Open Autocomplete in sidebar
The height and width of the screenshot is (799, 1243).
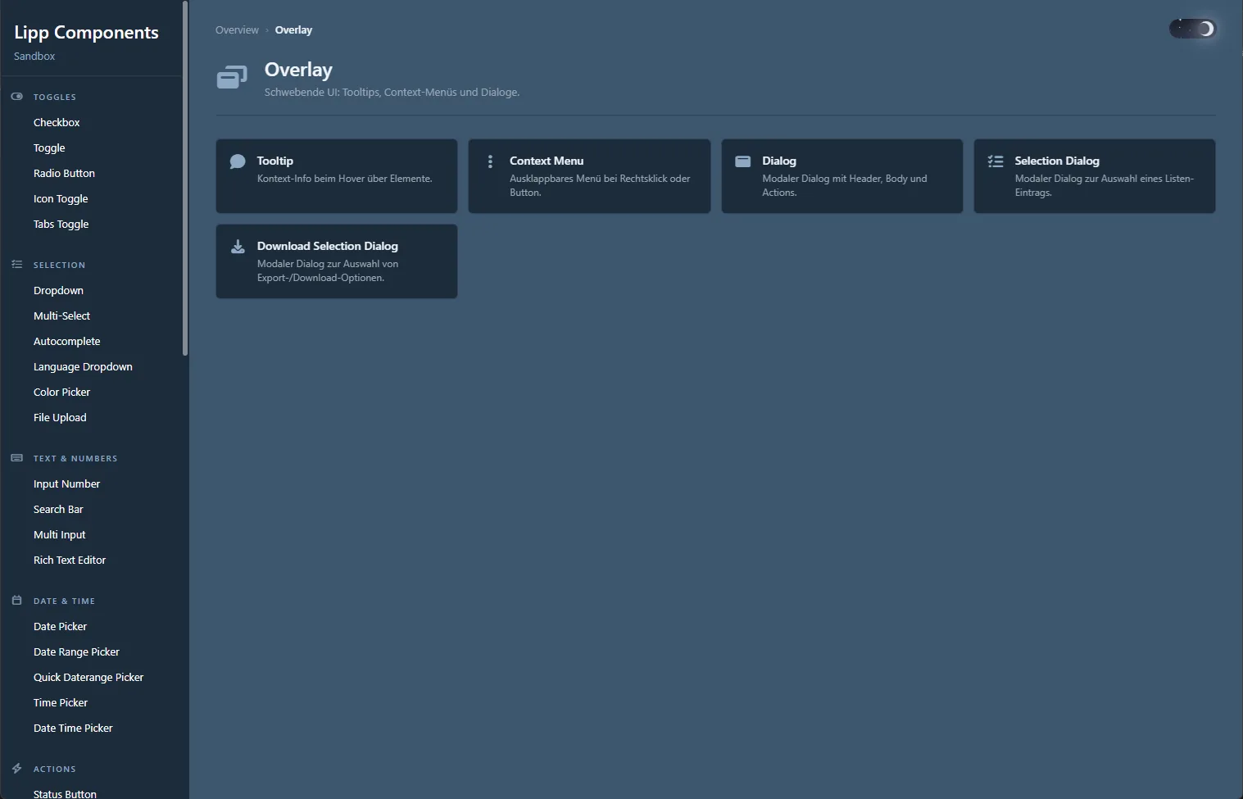66,341
